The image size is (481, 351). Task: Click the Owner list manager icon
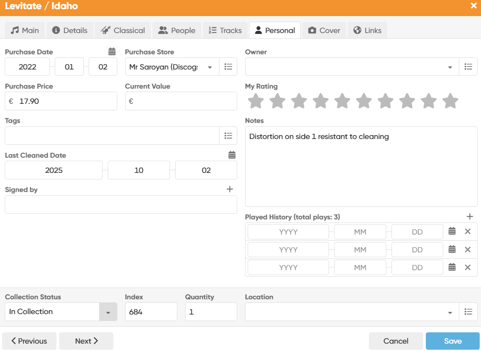[468, 67]
